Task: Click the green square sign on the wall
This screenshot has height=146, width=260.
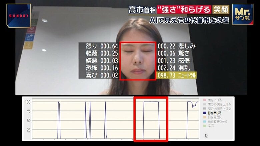Action: (x=33, y=22)
